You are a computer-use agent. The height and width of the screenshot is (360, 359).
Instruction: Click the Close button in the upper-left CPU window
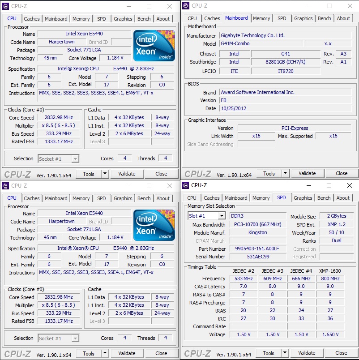click(161, 174)
